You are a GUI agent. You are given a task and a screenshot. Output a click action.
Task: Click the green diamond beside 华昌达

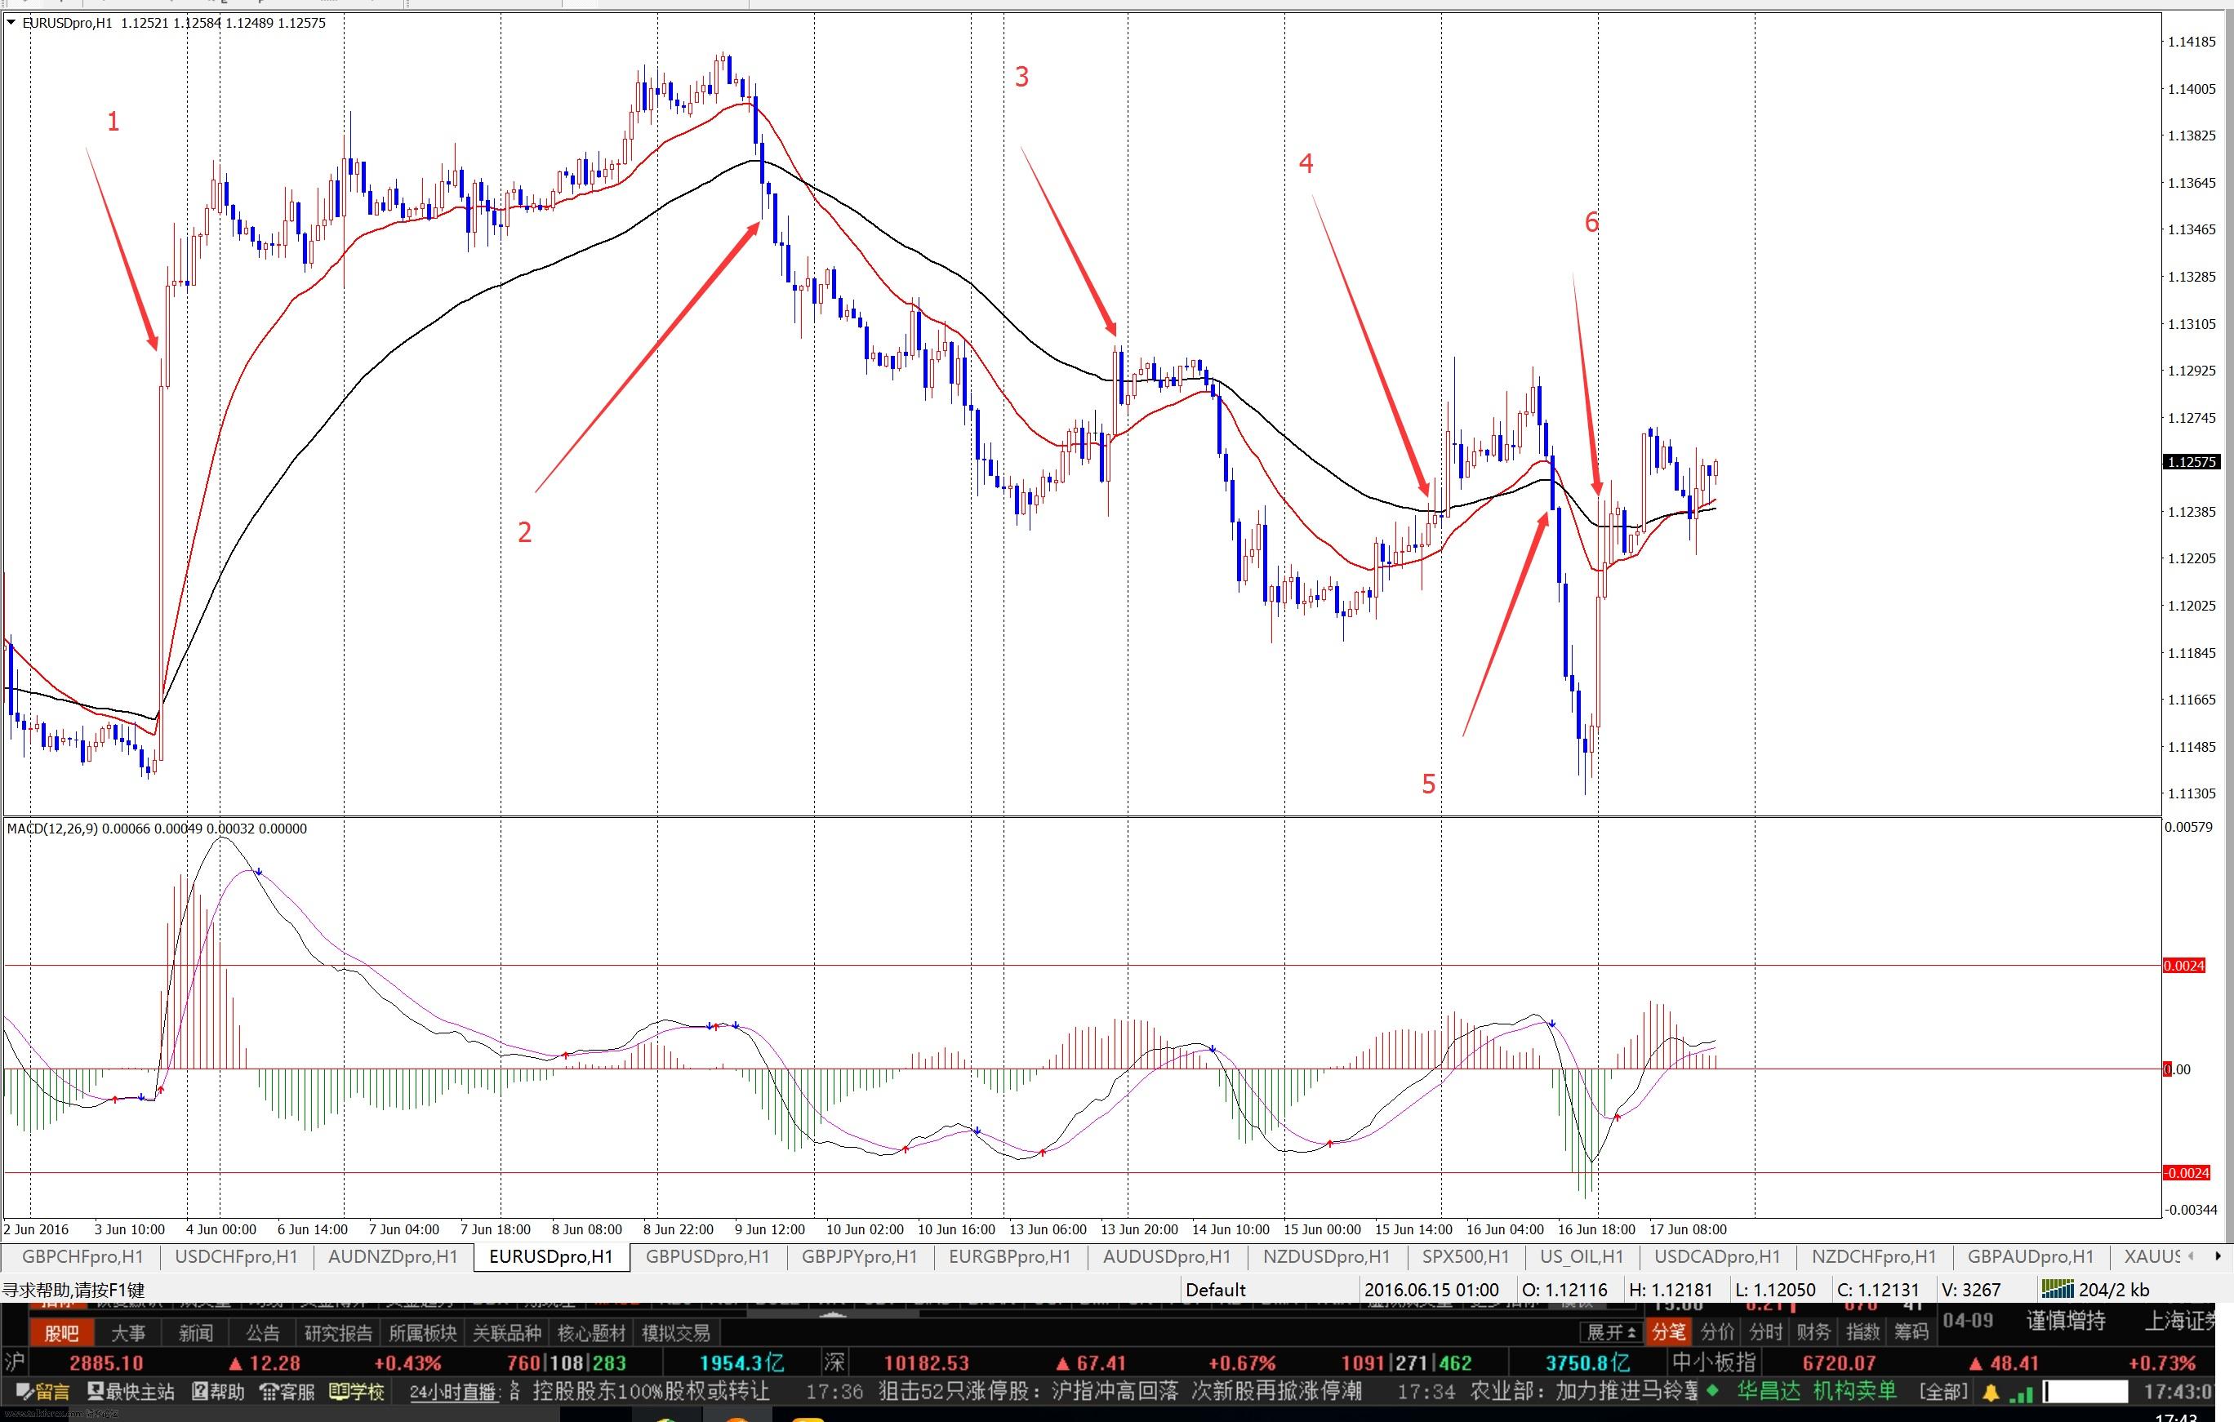tap(1712, 1390)
